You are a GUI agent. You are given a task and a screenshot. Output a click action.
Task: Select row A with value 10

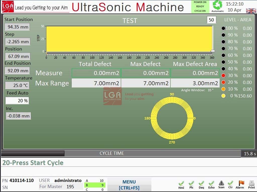click(x=95, y=180)
